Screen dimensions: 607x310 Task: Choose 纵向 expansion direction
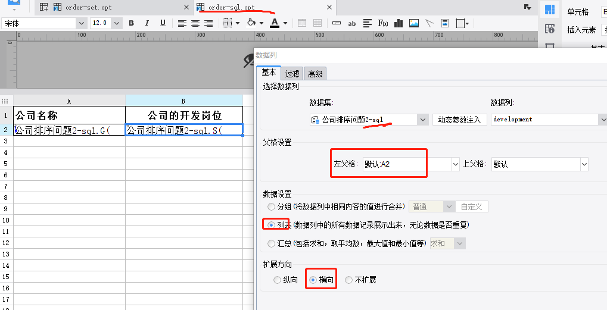pyautogui.click(x=277, y=280)
